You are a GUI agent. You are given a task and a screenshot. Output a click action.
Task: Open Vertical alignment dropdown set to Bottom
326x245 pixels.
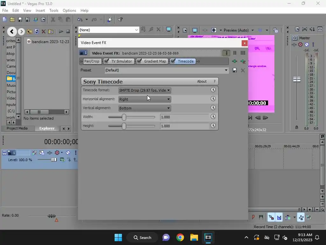point(145,108)
